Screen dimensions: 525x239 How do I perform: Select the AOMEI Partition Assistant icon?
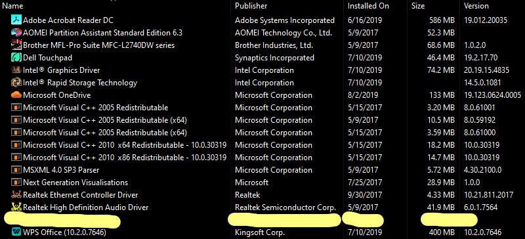tap(16, 33)
